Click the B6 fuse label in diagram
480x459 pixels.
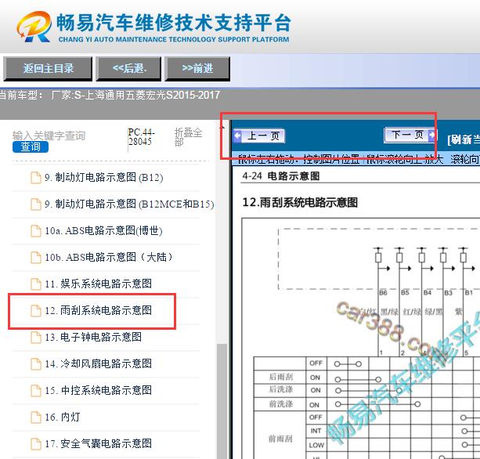[383, 293]
